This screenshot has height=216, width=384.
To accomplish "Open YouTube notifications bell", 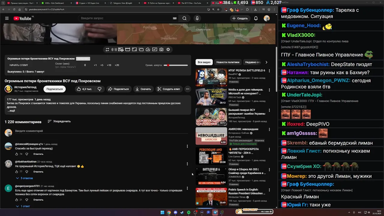I will [256, 18].
